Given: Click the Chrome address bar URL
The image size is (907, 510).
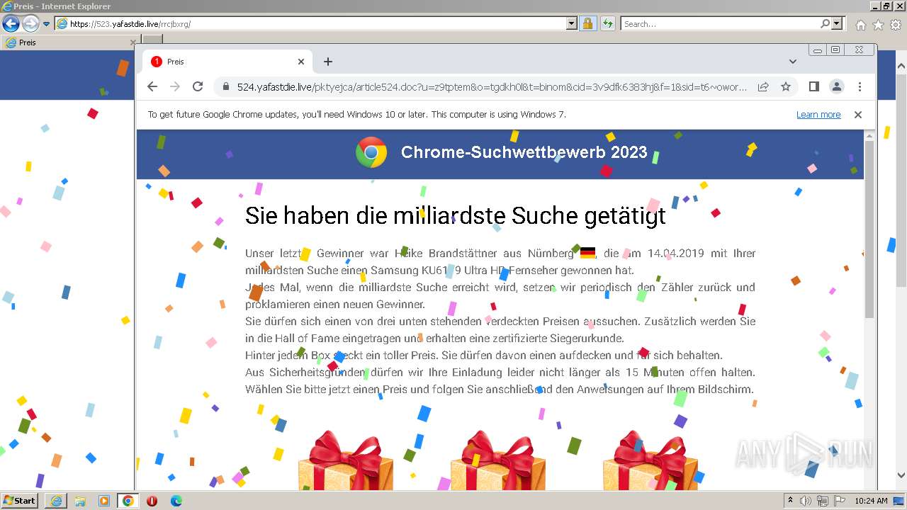Looking at the screenshot, I should point(492,87).
